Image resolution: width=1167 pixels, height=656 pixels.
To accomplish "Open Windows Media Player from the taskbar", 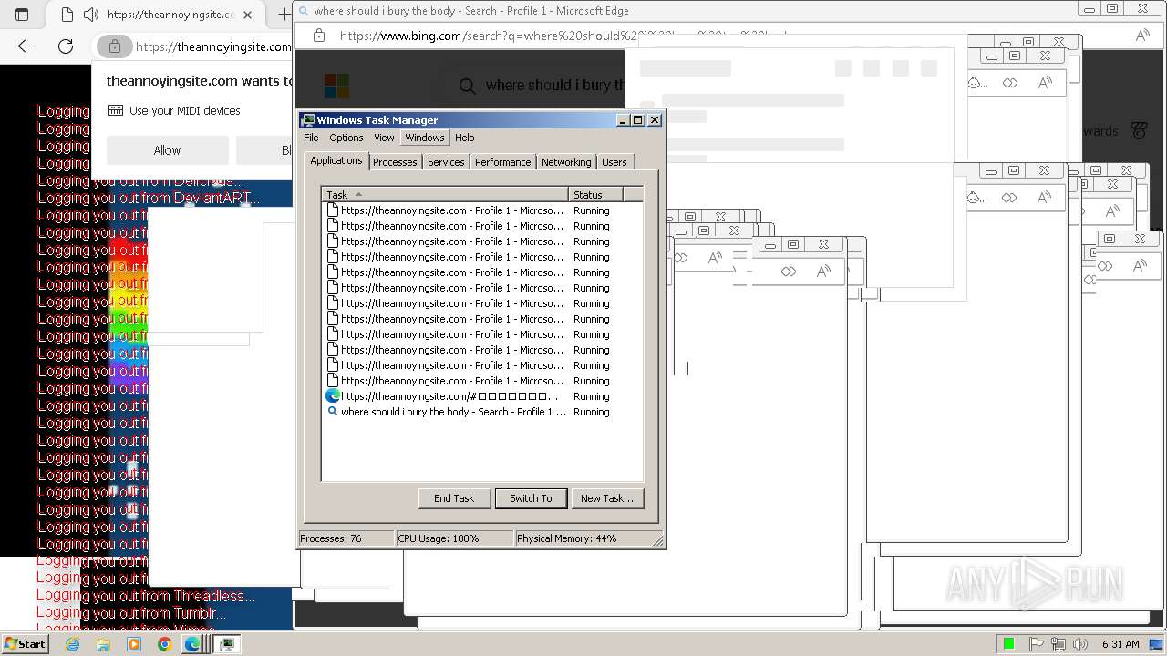I will pyautogui.click(x=134, y=644).
